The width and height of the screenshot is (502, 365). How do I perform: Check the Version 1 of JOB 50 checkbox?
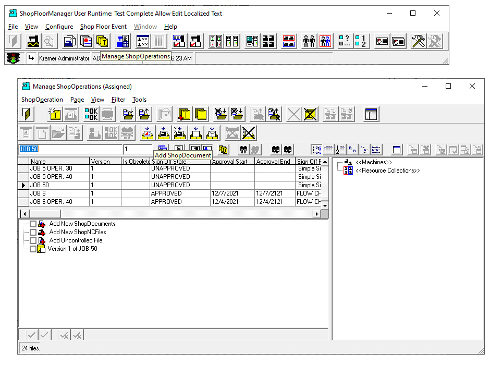point(33,249)
